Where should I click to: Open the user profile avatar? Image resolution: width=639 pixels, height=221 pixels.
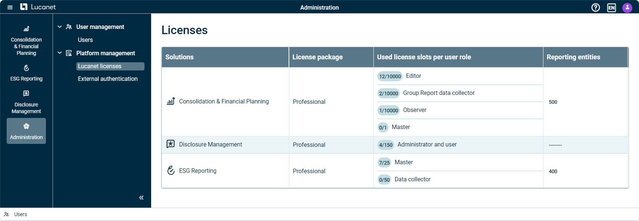point(627,7)
